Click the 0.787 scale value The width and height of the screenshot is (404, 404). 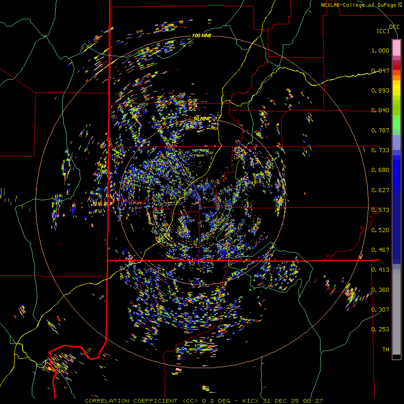click(380, 130)
